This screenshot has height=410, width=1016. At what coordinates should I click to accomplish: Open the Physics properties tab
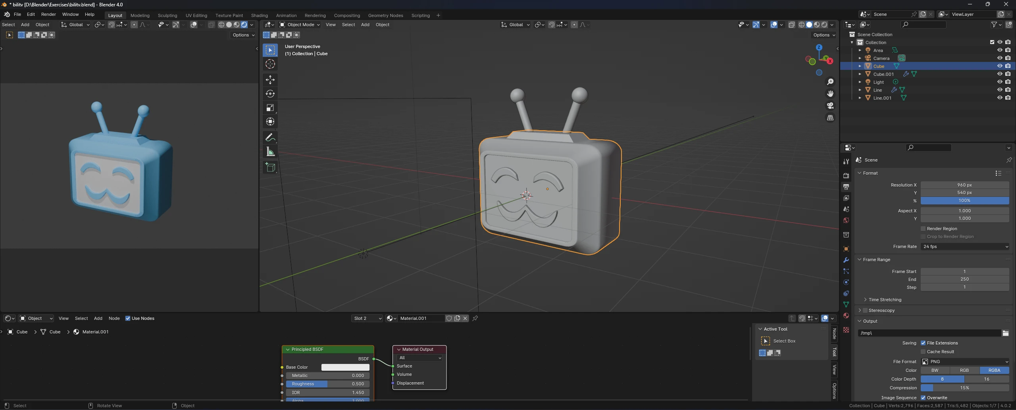[846, 282]
